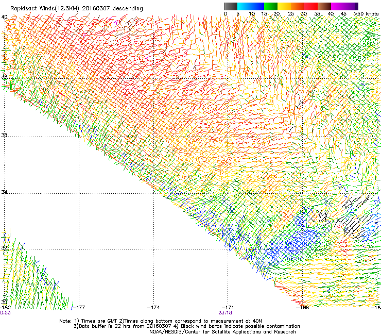This screenshot has height=335, width=381.
Task: Click the NOAA/NESDIS credit line
Action: pos(222,332)
